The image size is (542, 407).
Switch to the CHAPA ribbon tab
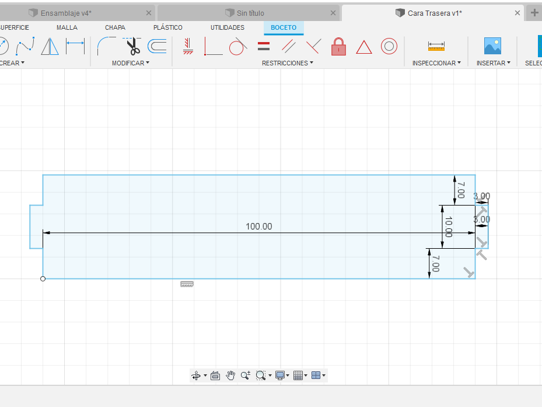pos(115,27)
